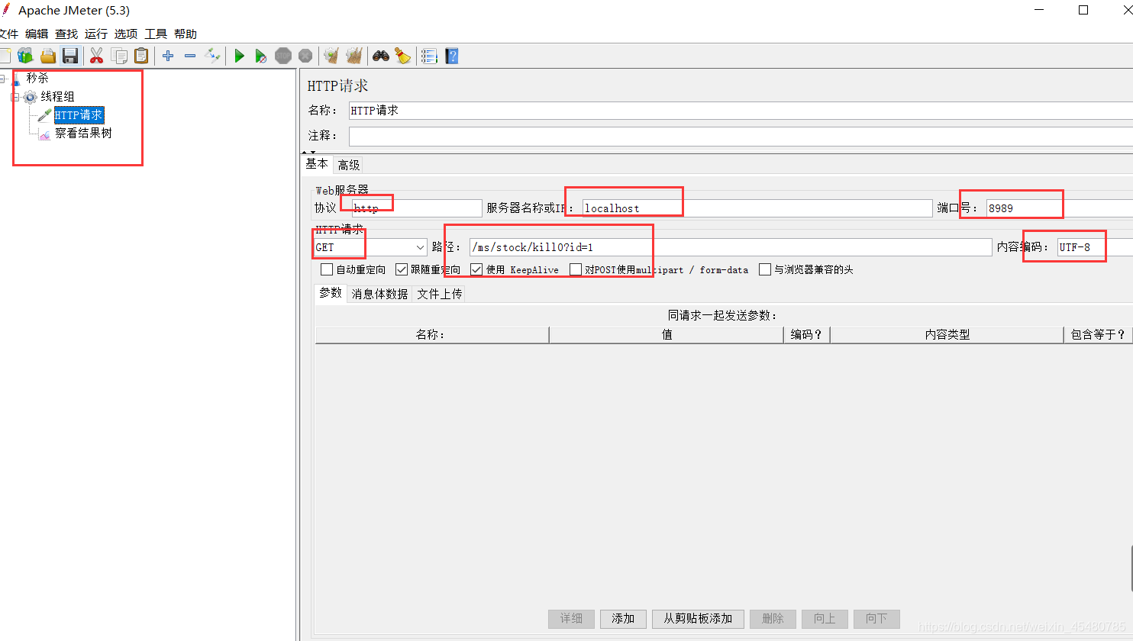1133x641 pixels.
Task: Click the 协议 field containing http
Action: [x=416, y=208]
